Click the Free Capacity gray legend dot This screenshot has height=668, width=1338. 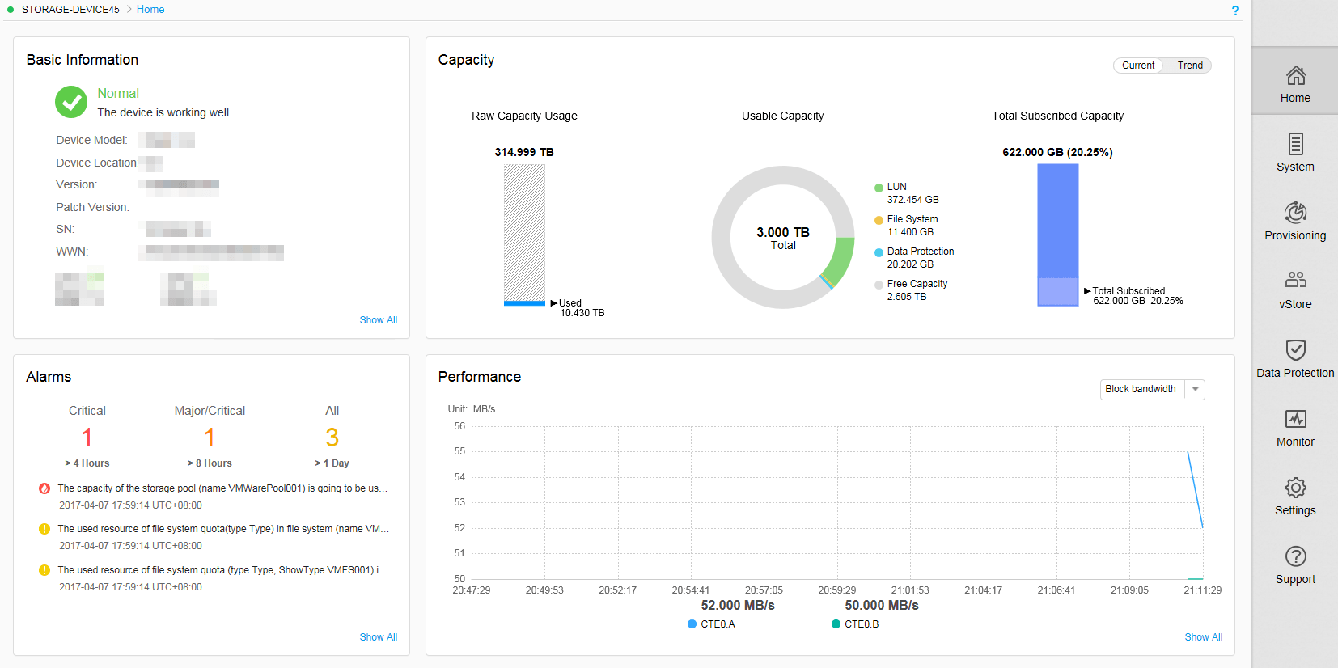click(x=879, y=285)
